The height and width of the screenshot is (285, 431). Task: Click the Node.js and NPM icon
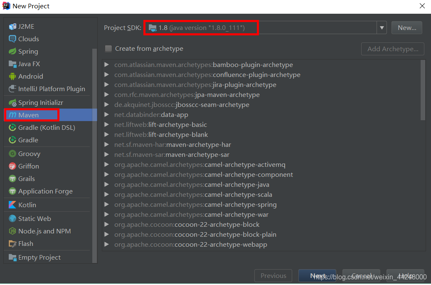click(12, 231)
